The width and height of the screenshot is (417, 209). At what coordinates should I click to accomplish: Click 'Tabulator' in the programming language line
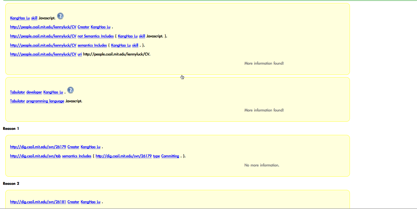pyautogui.click(x=18, y=101)
